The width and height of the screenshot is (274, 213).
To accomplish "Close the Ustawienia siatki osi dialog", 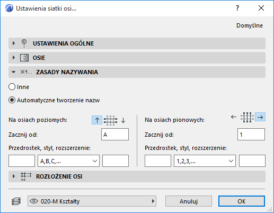I will (261, 8).
